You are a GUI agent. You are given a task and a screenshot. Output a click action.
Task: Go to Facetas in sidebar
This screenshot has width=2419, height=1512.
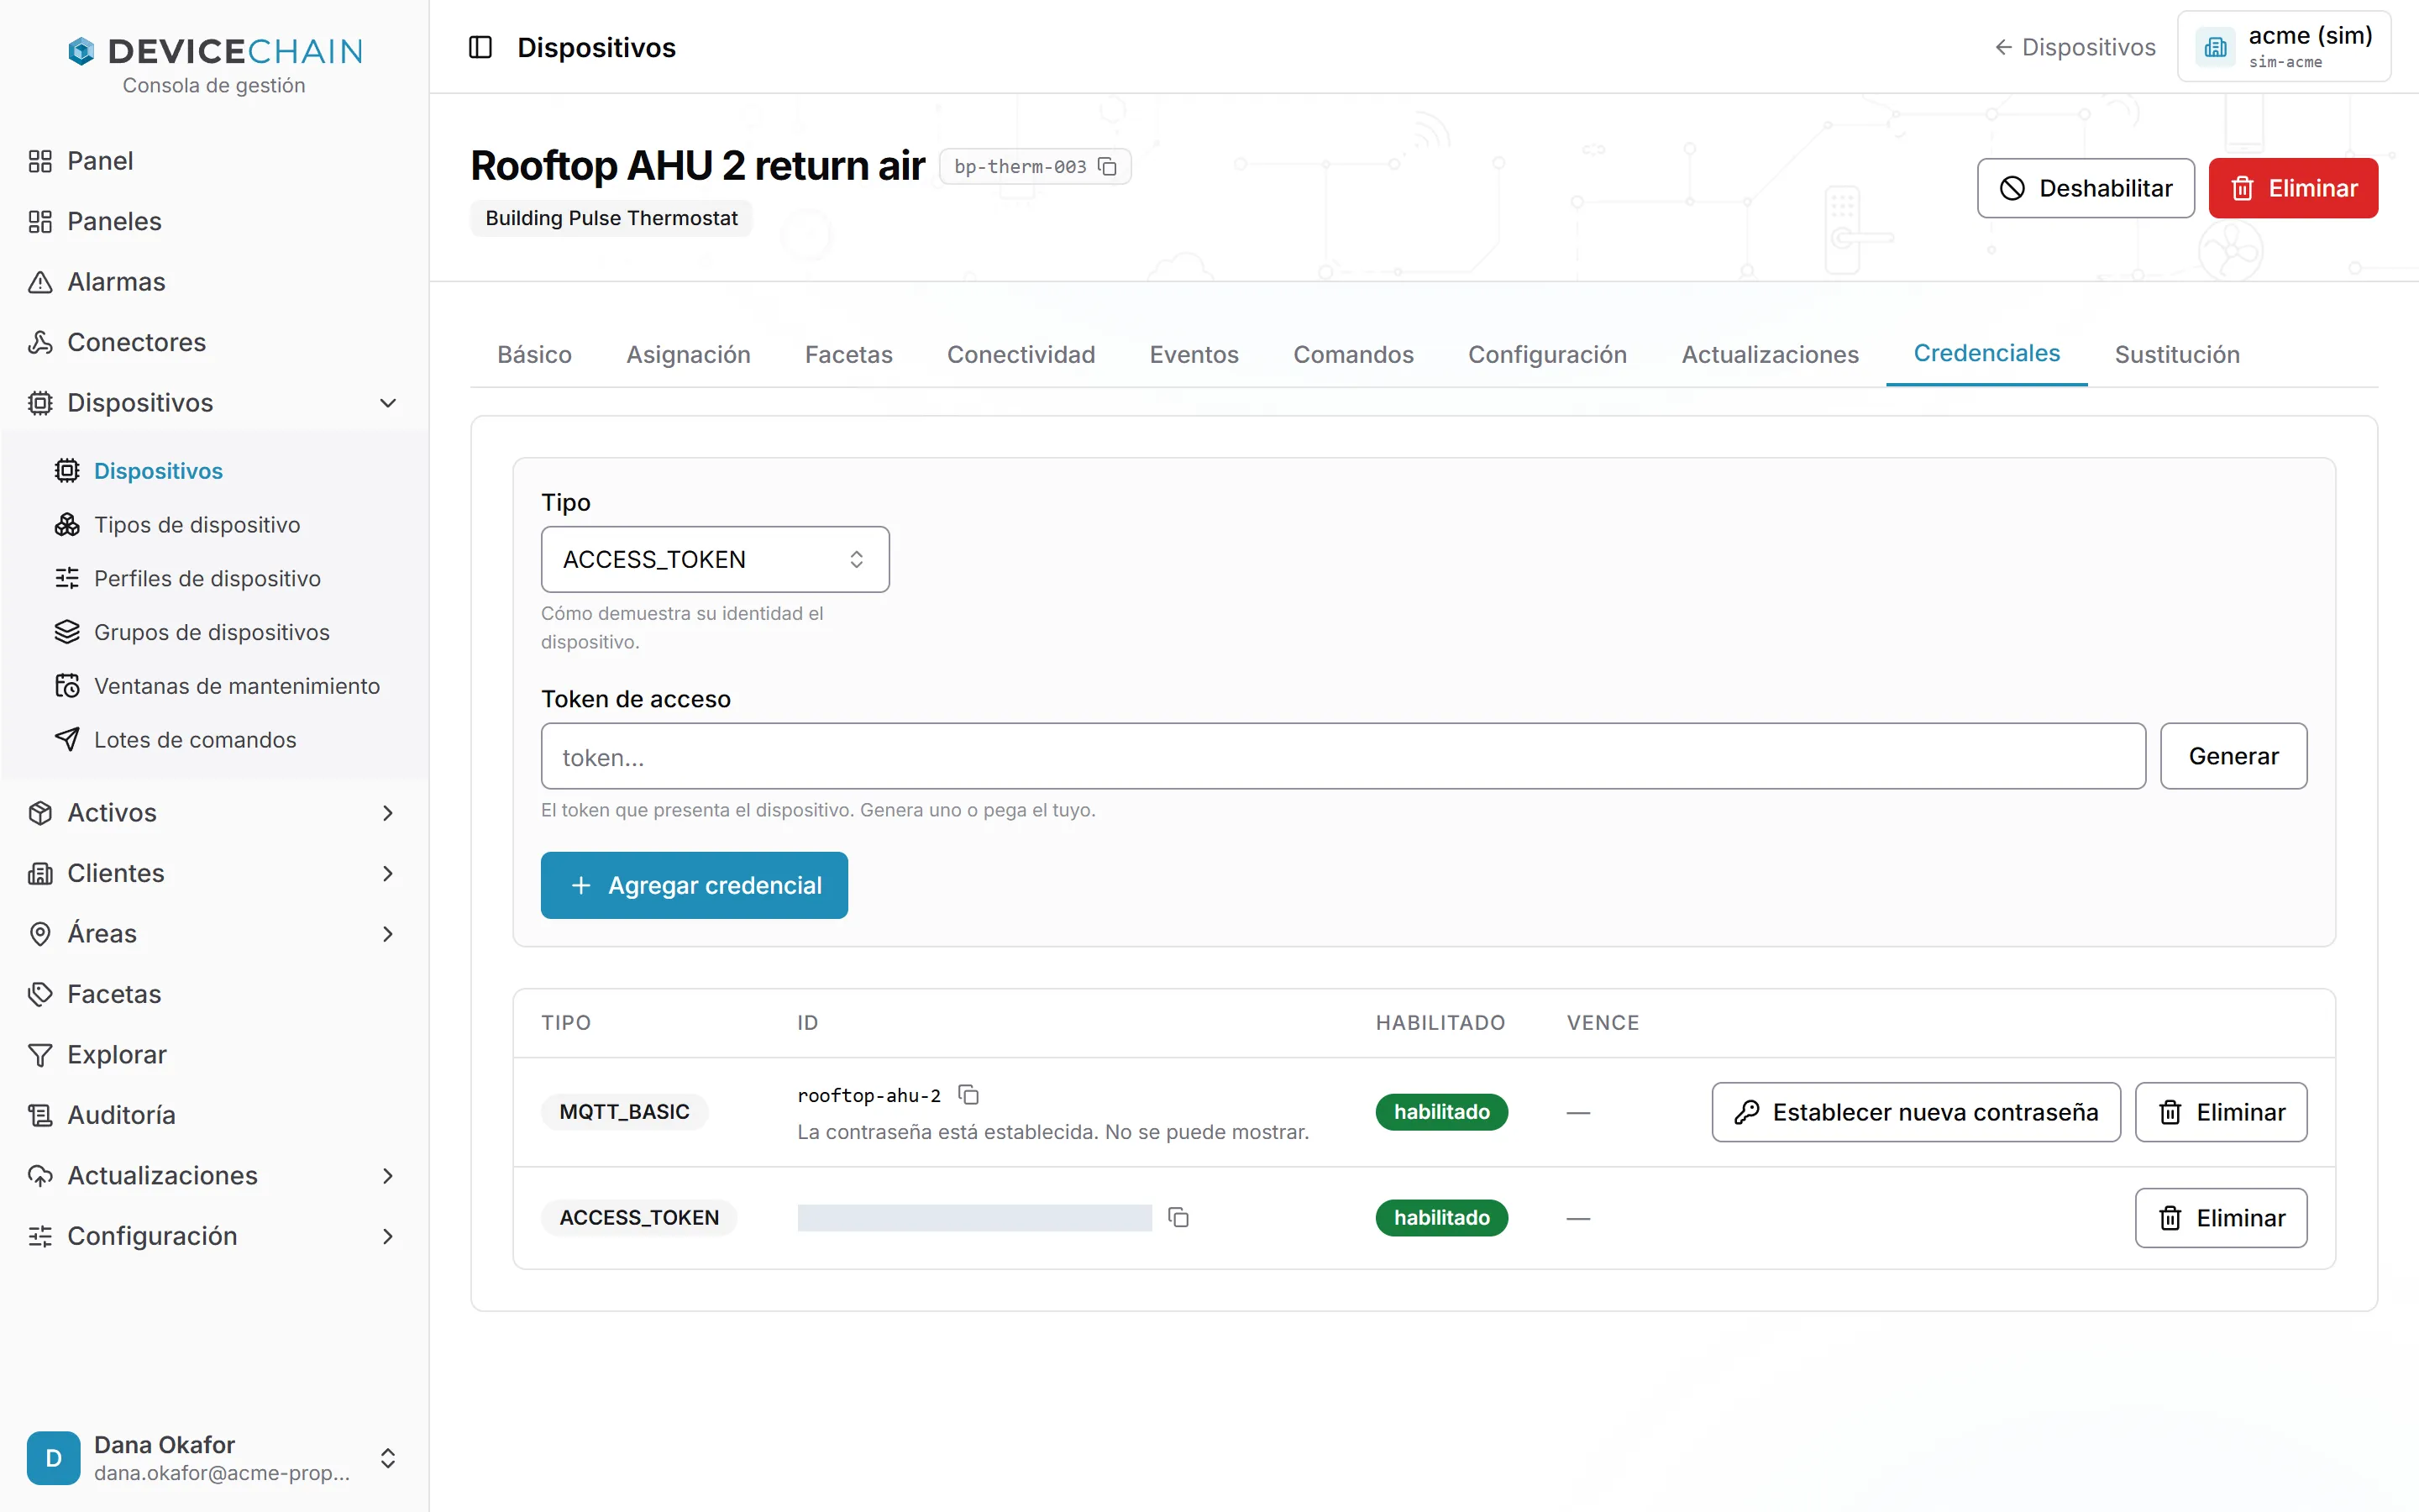tap(214, 994)
